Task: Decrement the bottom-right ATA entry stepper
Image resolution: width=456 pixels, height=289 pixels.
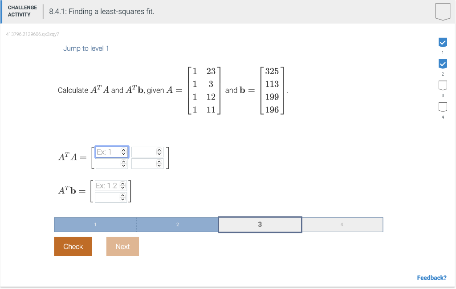Action: pyautogui.click(x=159, y=165)
